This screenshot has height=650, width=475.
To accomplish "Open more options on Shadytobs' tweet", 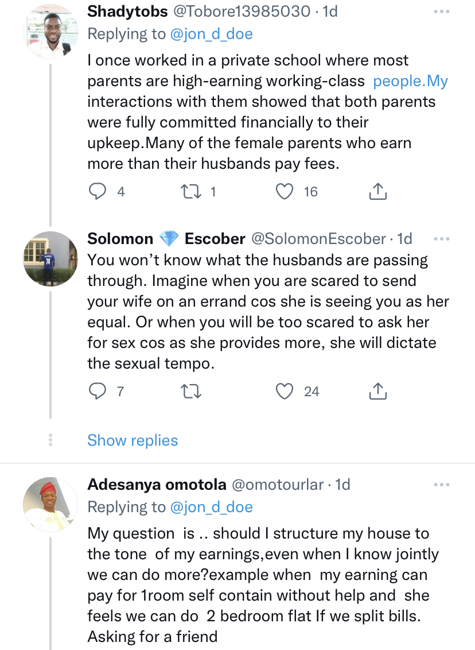I will pyautogui.click(x=442, y=11).
